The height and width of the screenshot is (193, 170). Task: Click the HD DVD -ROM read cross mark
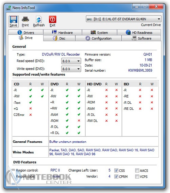coord(106,102)
